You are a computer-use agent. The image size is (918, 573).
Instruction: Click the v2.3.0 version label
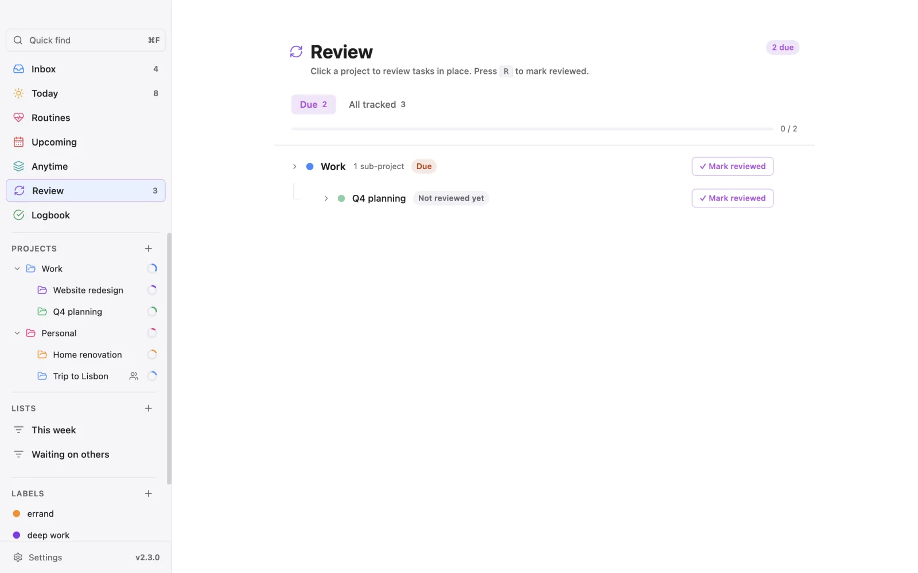[x=147, y=558]
